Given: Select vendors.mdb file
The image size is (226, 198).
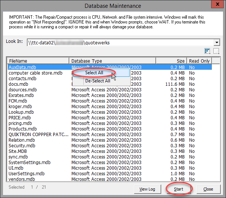Looking at the screenshot, I should (22, 179).
